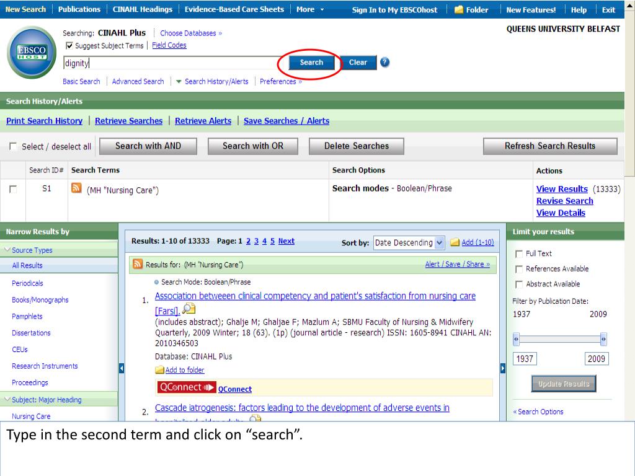Click Delete Searches button
This screenshot has width=635, height=476.
click(x=357, y=146)
